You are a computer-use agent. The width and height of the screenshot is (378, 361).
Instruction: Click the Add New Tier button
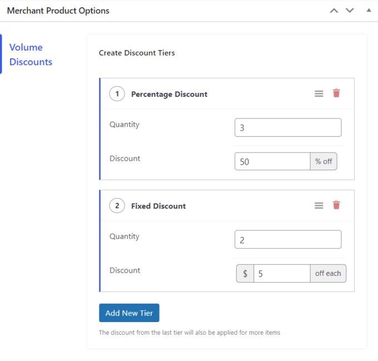pos(129,313)
